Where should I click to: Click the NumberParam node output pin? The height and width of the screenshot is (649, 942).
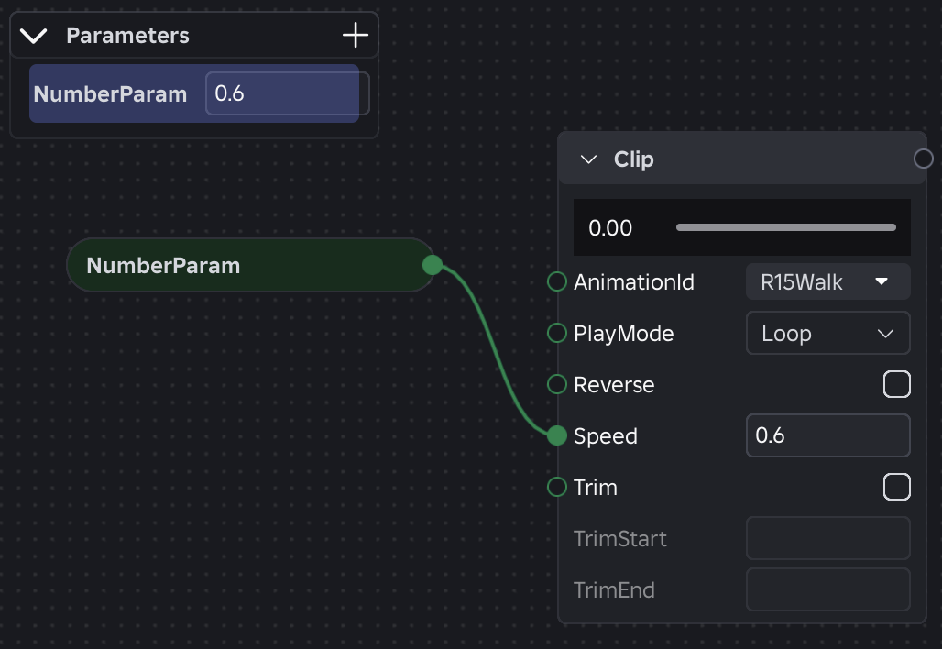pyautogui.click(x=433, y=264)
